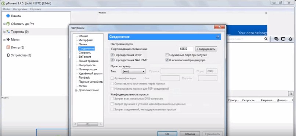Sort by the Разреше... column header
Image resolution: width=296 pixels, height=136 pixels.
267,100
